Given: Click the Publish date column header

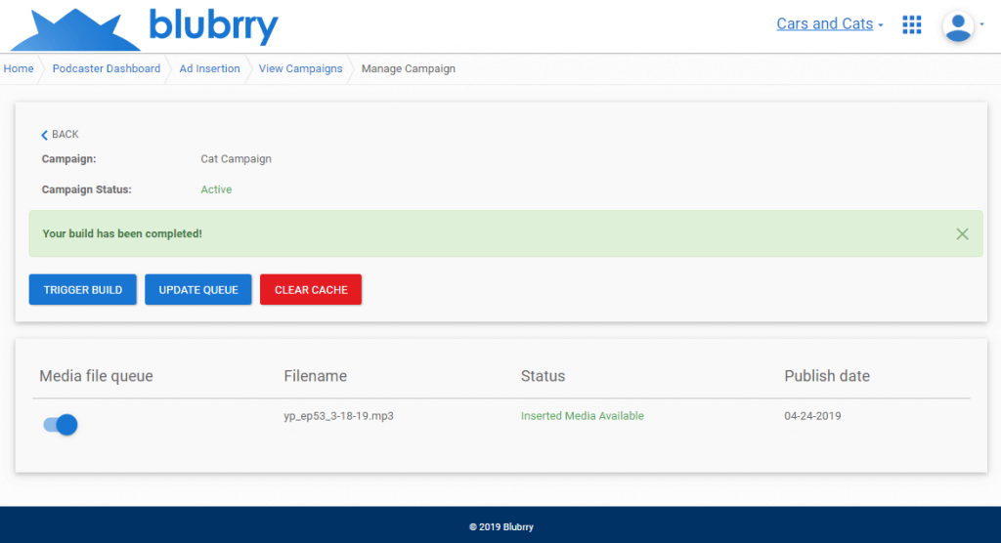Looking at the screenshot, I should 827,376.
